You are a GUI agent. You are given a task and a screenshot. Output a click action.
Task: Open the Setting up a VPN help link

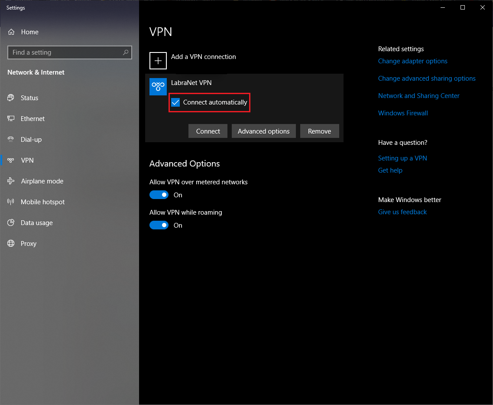point(402,158)
